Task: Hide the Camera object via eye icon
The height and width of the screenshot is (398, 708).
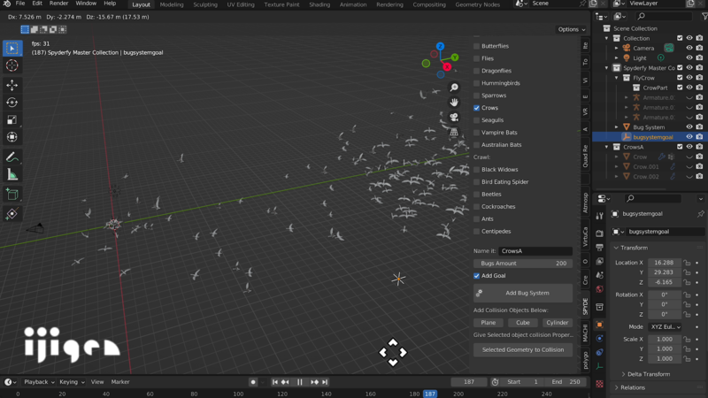Action: (x=689, y=48)
